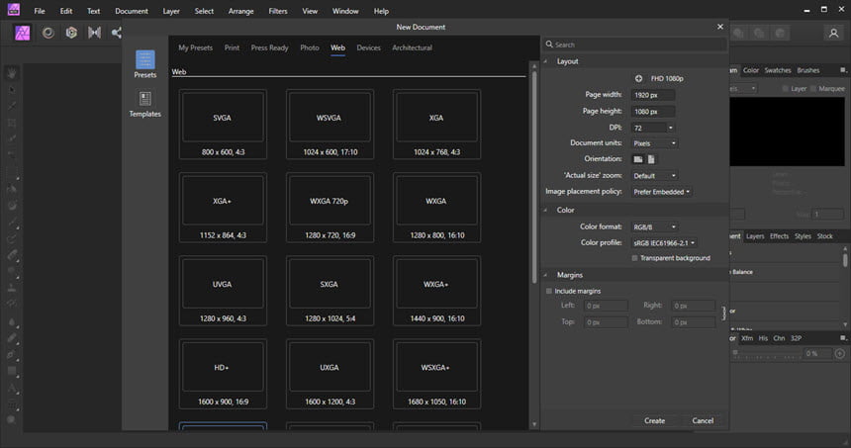Open the Color format dropdown
The width and height of the screenshot is (851, 448).
[x=654, y=227]
